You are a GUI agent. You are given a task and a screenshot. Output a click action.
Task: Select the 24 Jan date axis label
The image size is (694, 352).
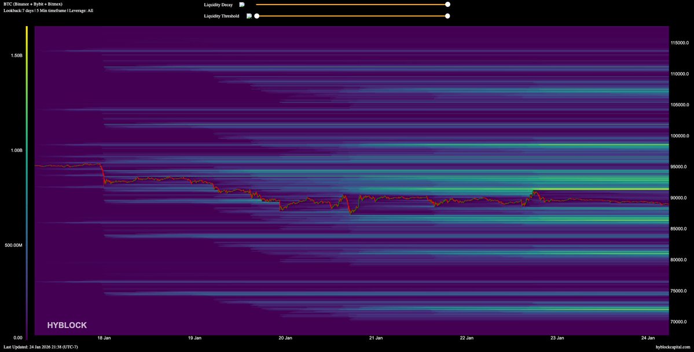pos(648,338)
